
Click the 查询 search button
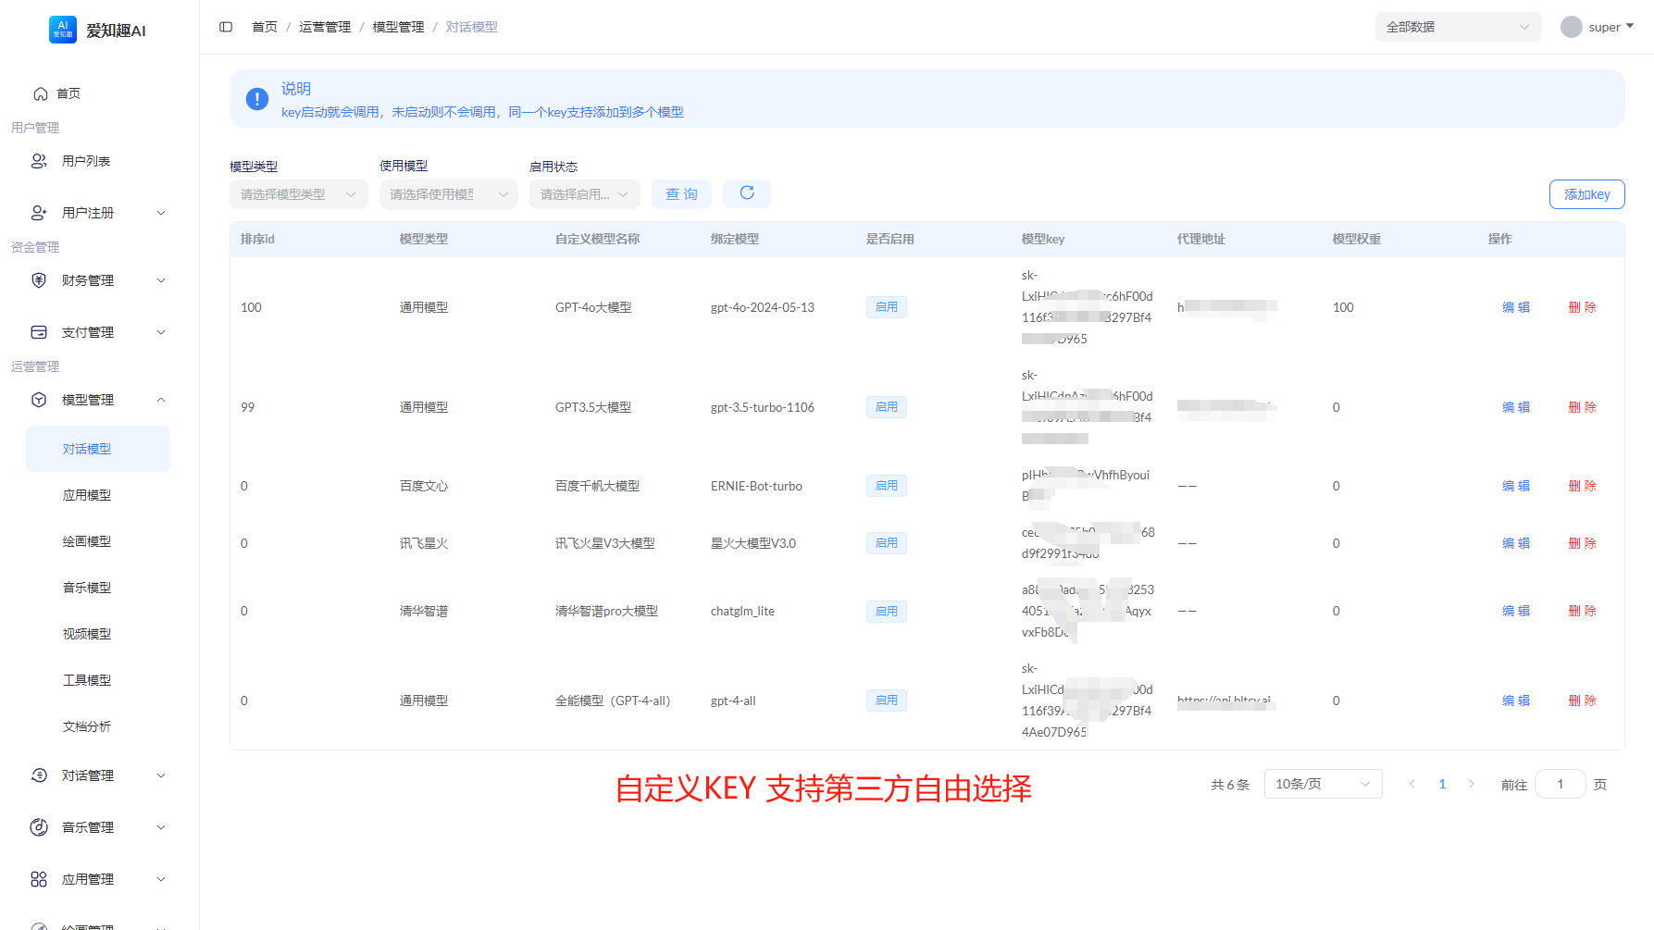point(681,194)
